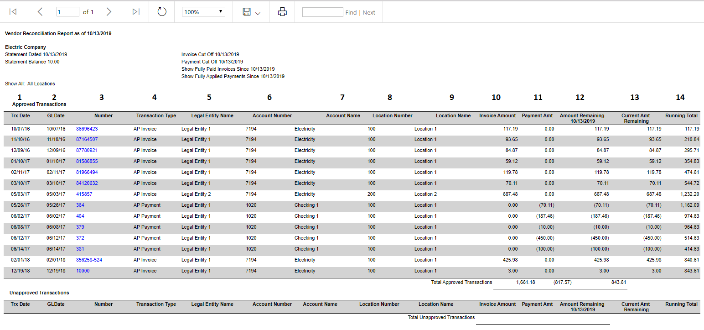Open payment number 364
The height and width of the screenshot is (330, 704).
[80, 205]
